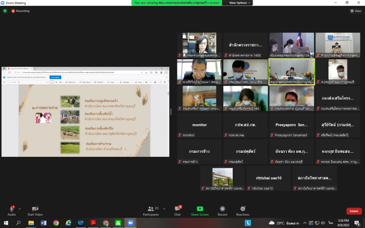Click the Audio microphone icon
The image size is (365, 228).
click(11, 209)
